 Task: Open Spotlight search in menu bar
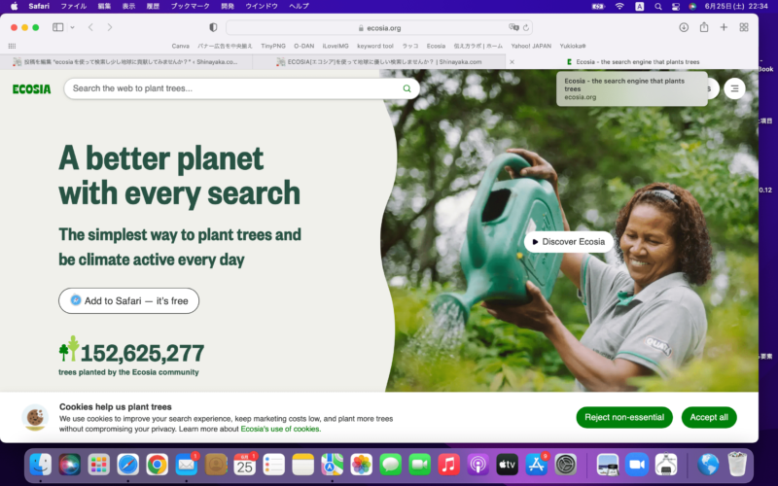pos(658,7)
